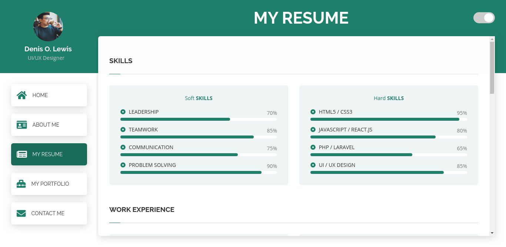The image size is (506, 247).
Task: Click the 85% UI / UX Design value
Action: click(x=462, y=166)
